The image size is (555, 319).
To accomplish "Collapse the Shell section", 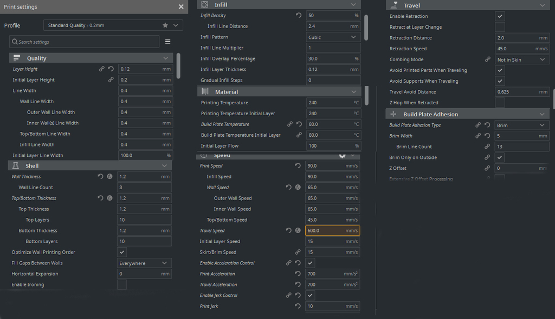I will 165,165.
